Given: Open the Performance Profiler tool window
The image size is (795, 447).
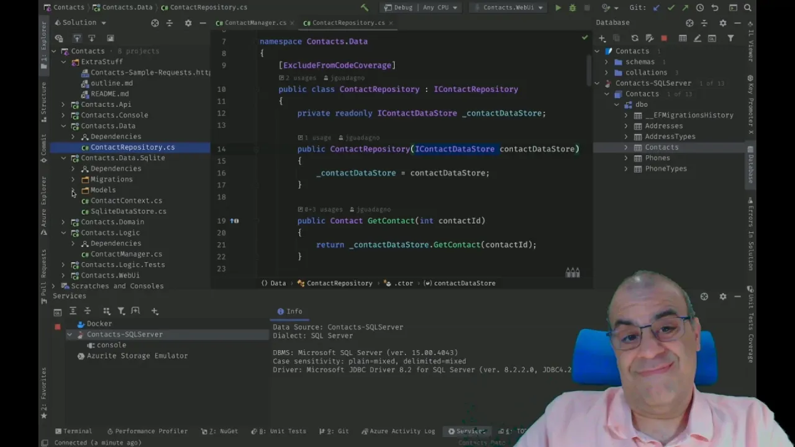Looking at the screenshot, I should (147, 431).
